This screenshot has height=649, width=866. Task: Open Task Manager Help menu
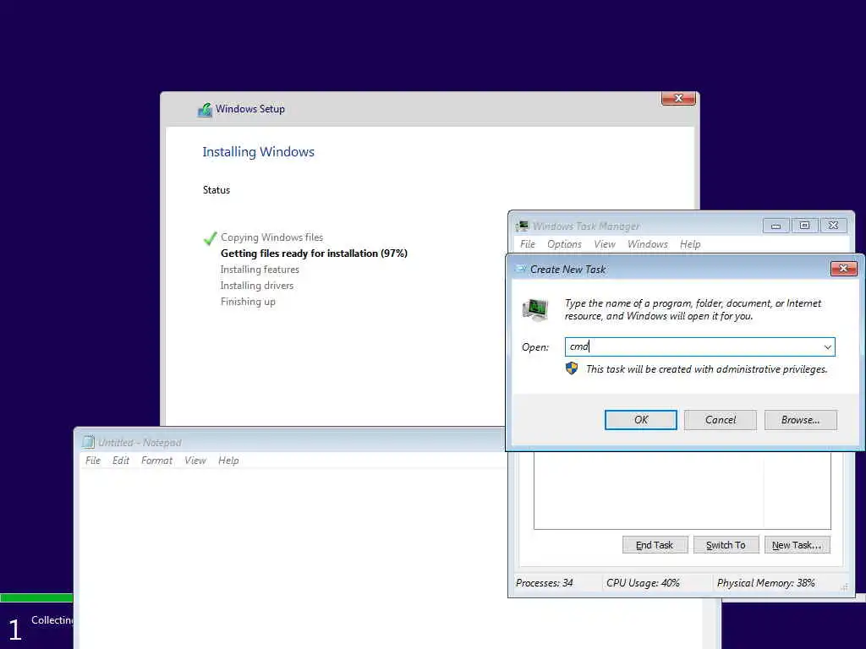(690, 244)
